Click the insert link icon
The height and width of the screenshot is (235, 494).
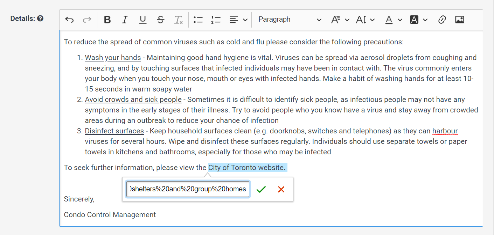(x=442, y=20)
